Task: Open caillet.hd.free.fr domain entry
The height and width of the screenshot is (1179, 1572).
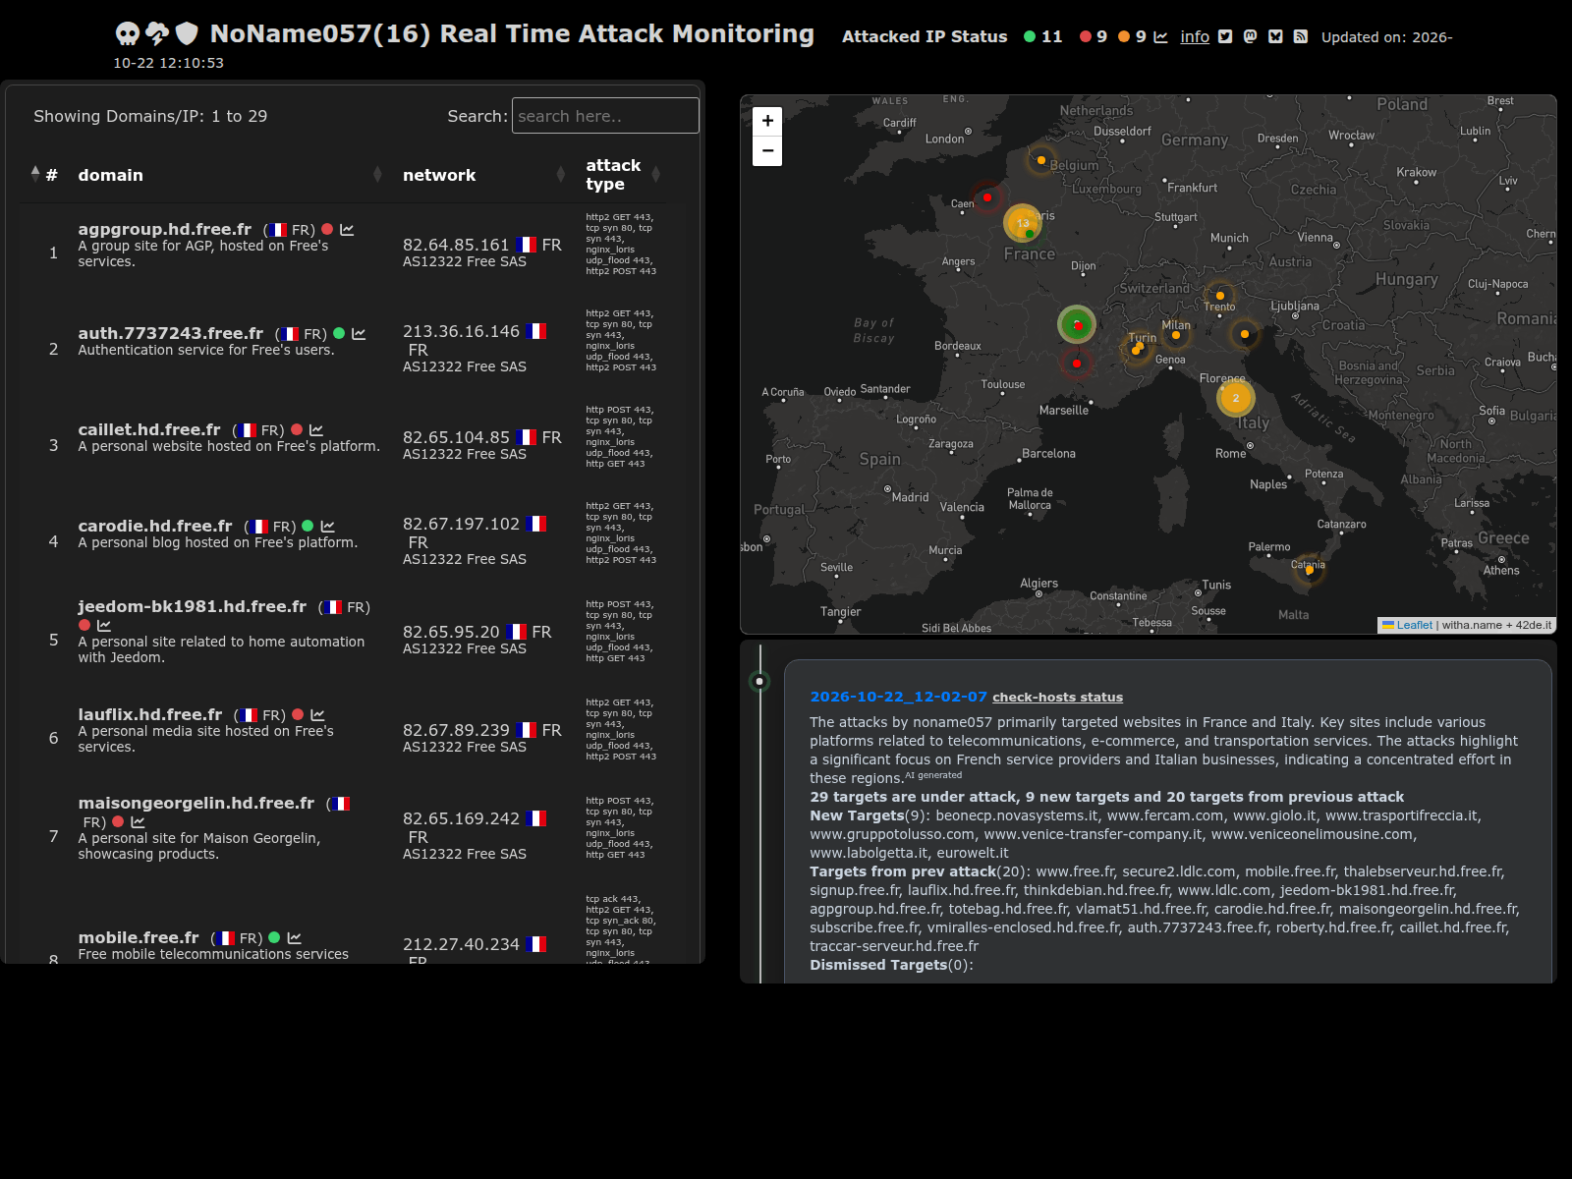Action: pos(149,429)
